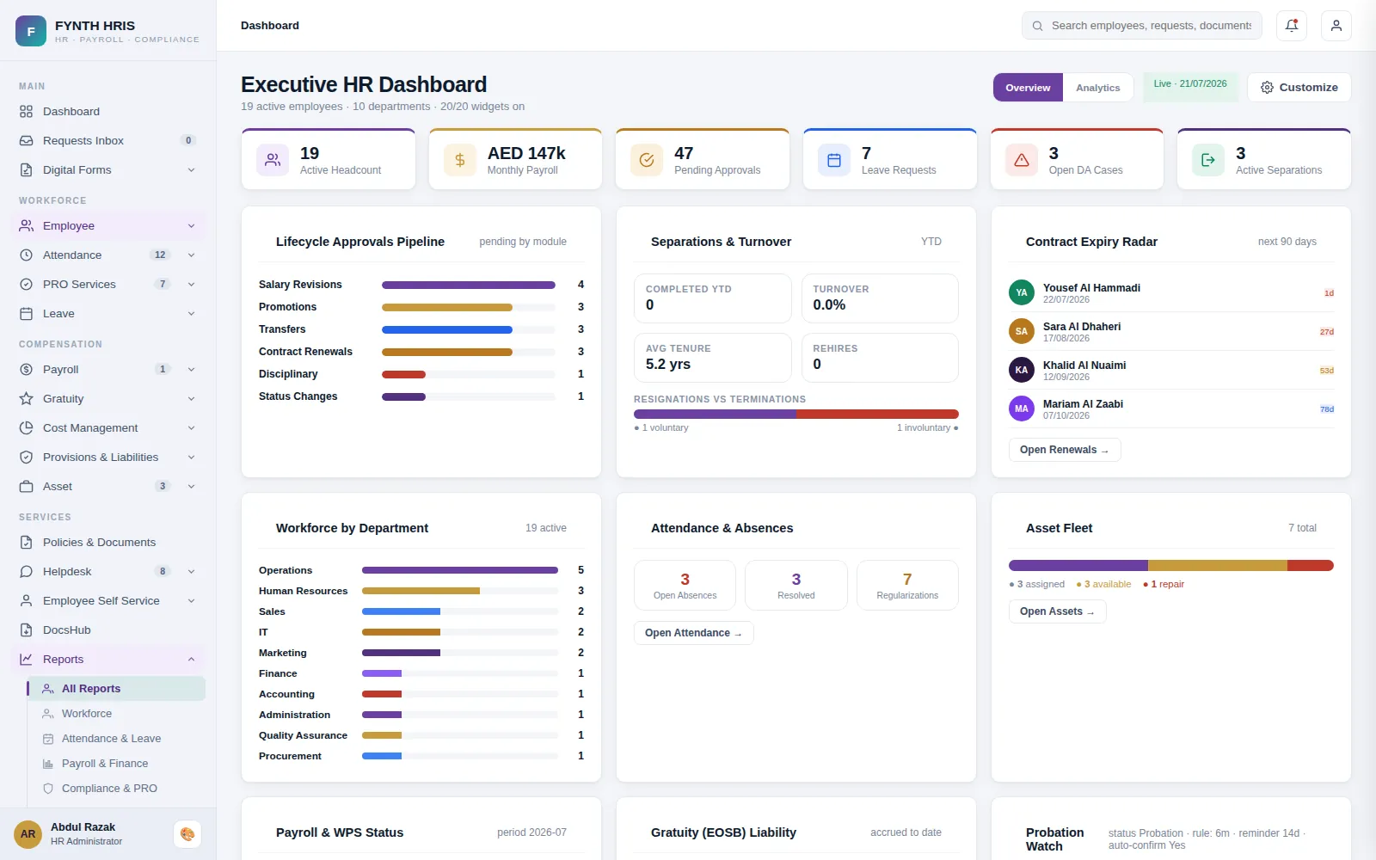The image size is (1376, 860).
Task: Expand the PRO Services chevron
Action: [x=191, y=285]
